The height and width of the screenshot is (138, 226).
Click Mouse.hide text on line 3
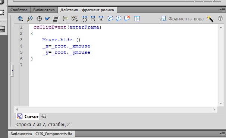point(57,40)
